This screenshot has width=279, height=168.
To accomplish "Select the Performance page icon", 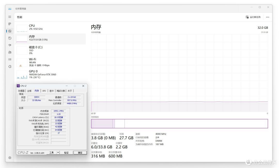I will click(x=10, y=31).
